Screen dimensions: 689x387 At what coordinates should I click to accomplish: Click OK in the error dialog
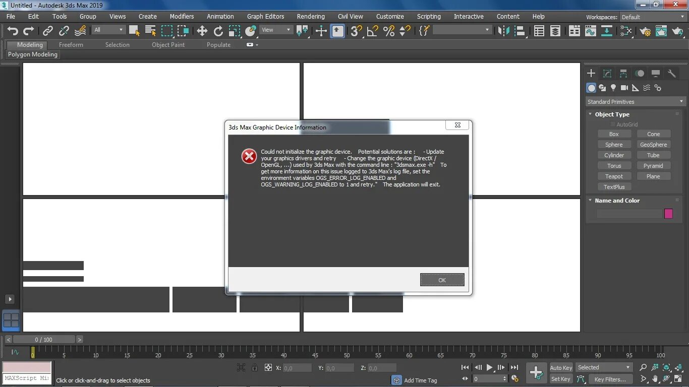[442, 280]
